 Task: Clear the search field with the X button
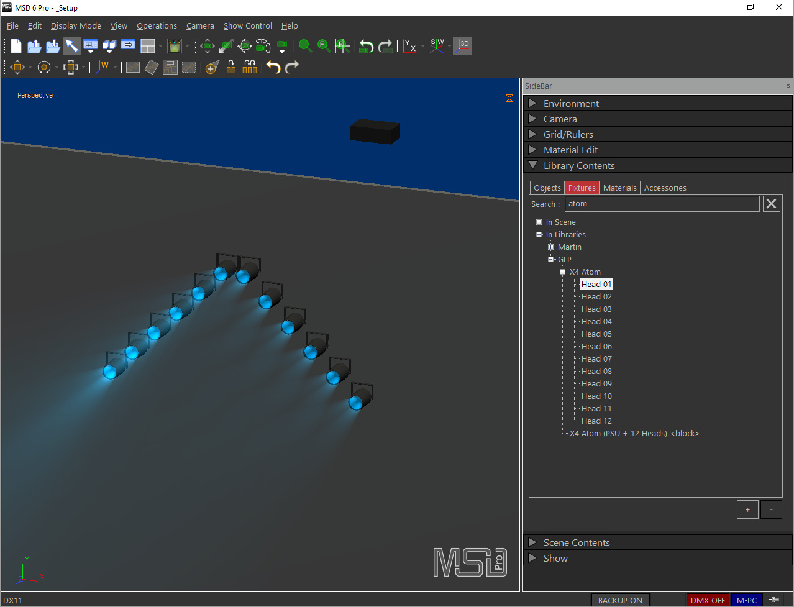tap(771, 204)
